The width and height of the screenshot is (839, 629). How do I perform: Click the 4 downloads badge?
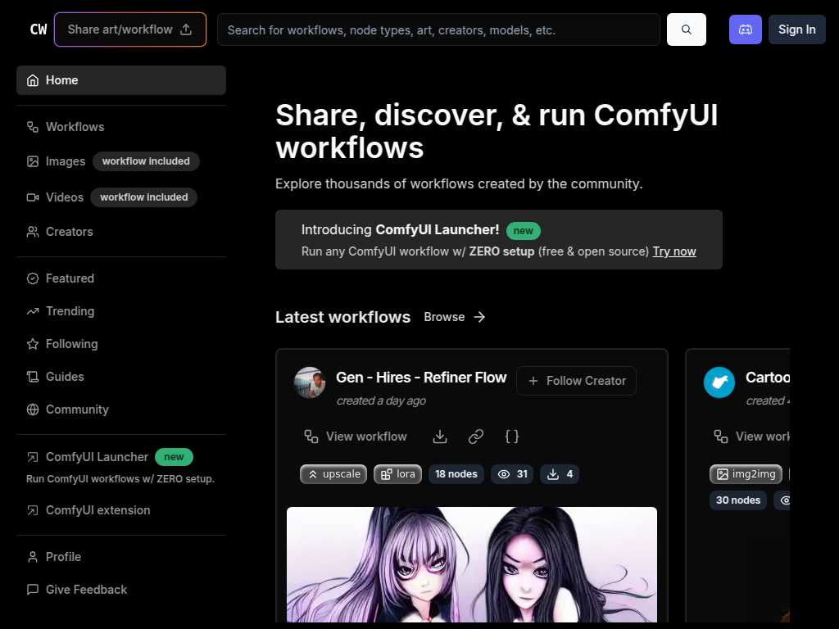coord(560,474)
